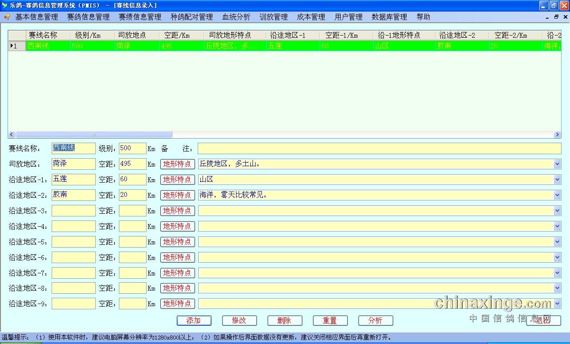
Task: Click the 司放地点 column header
Action: 137,36
